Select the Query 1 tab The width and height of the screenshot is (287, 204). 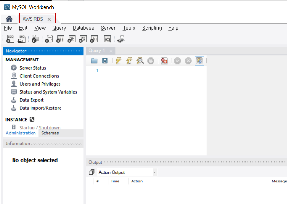pyautogui.click(x=97, y=51)
